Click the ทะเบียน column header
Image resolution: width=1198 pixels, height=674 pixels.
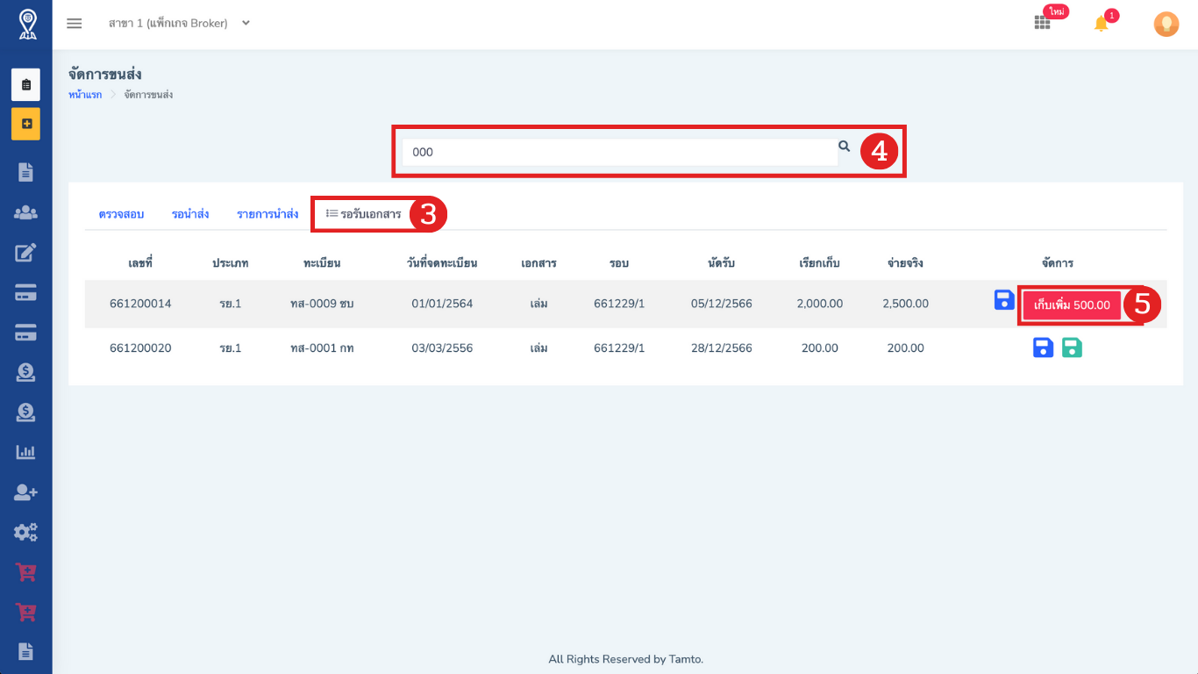coord(322,263)
